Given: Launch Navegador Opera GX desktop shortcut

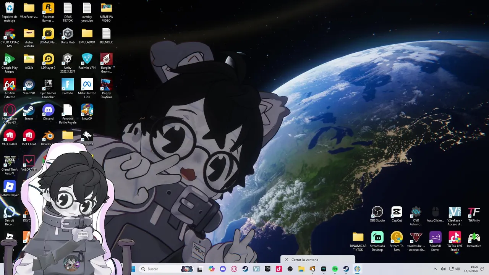Looking at the screenshot, I should 10,114.
